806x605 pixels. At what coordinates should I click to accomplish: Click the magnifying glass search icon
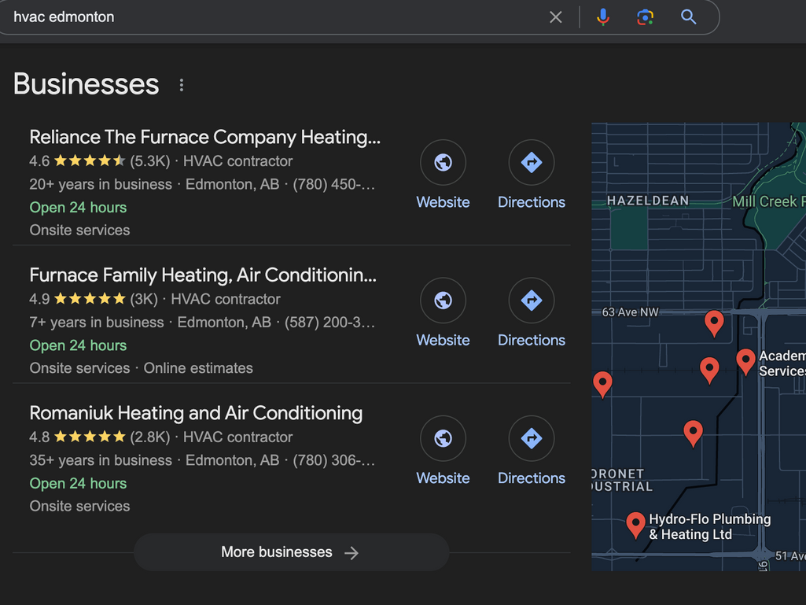[688, 17]
